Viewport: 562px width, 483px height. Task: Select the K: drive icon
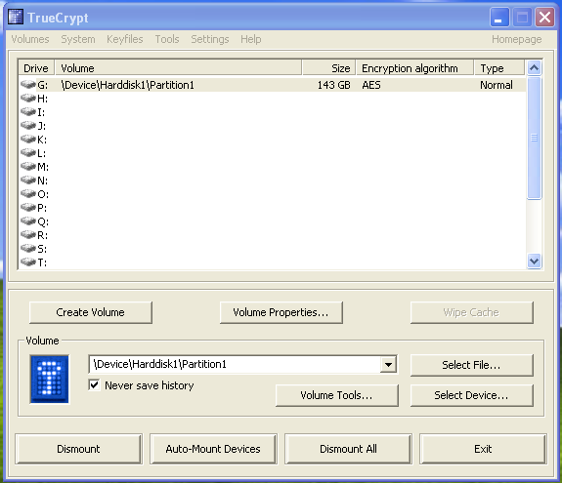pos(28,140)
